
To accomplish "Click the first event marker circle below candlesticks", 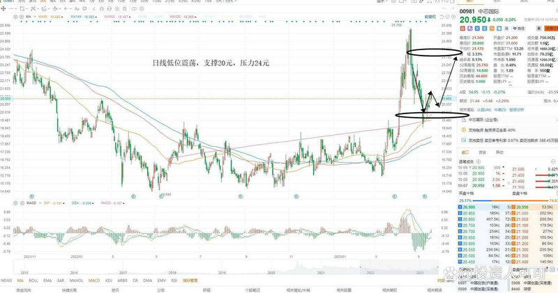I will point(32,196).
